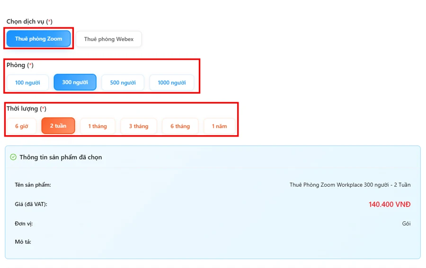Pick the 100 người room size
426x268 pixels.
click(27, 82)
